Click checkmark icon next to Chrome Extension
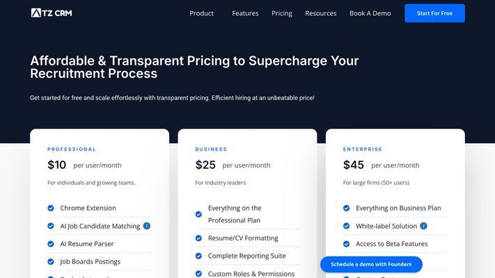Viewport: 495px width, 278px height. pyautogui.click(x=51, y=208)
